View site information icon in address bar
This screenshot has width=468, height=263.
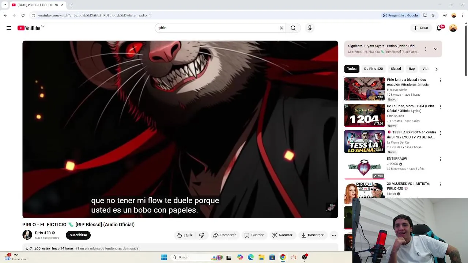click(33, 15)
